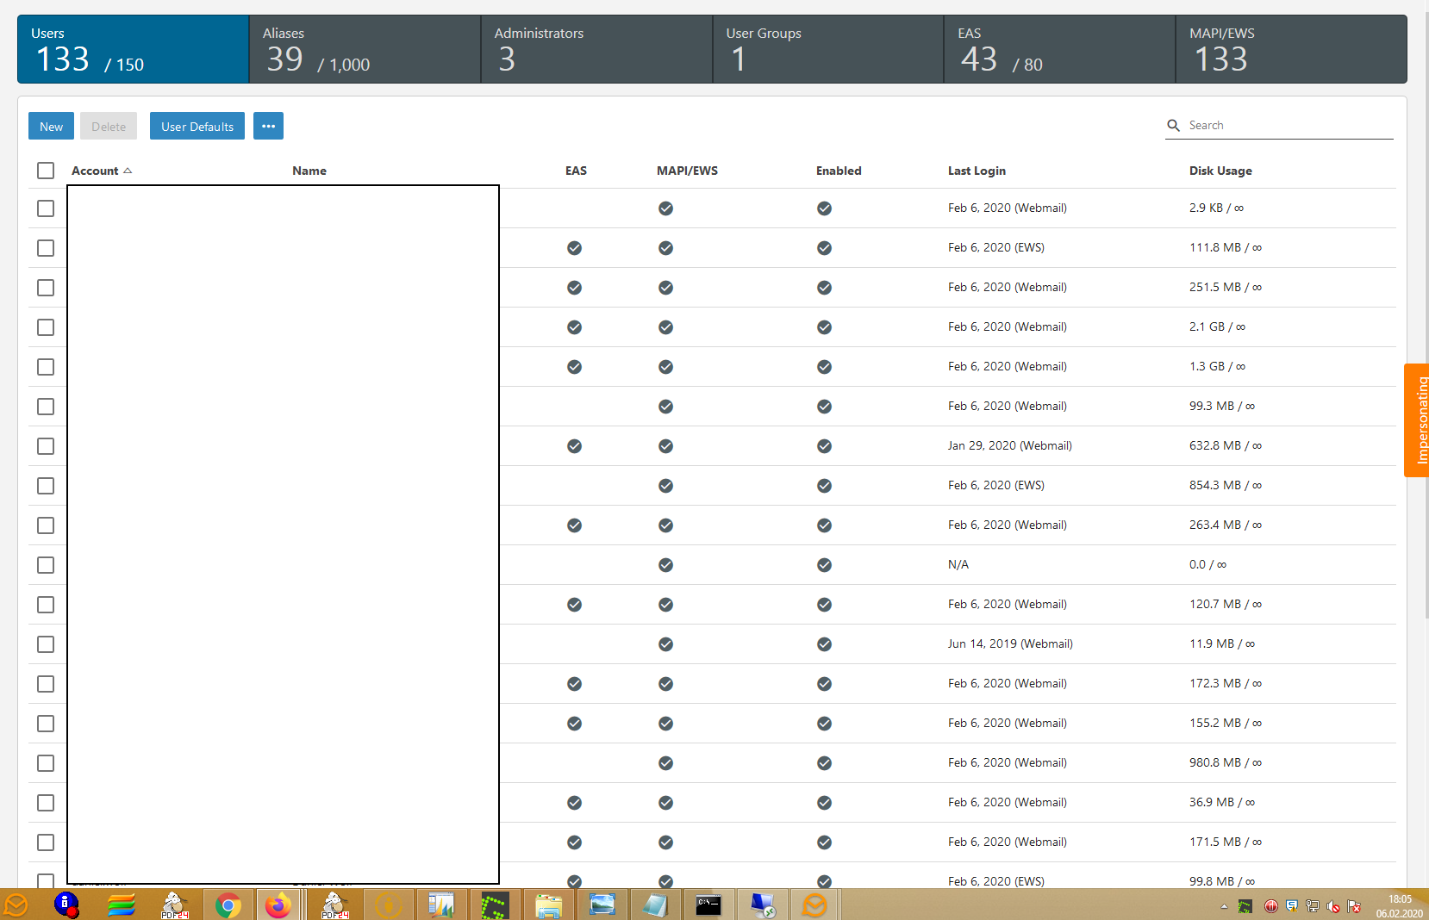Open Google Chrome from the taskbar
The height and width of the screenshot is (920, 1429).
pos(228,905)
